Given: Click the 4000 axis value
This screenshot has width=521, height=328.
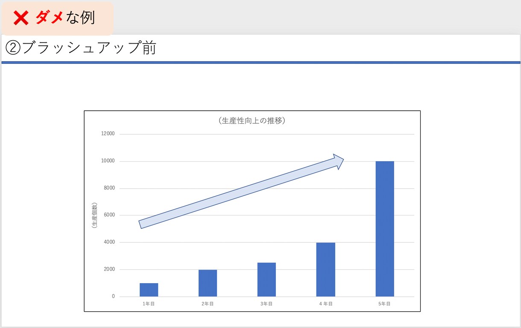Looking at the screenshot, I should (x=109, y=242).
